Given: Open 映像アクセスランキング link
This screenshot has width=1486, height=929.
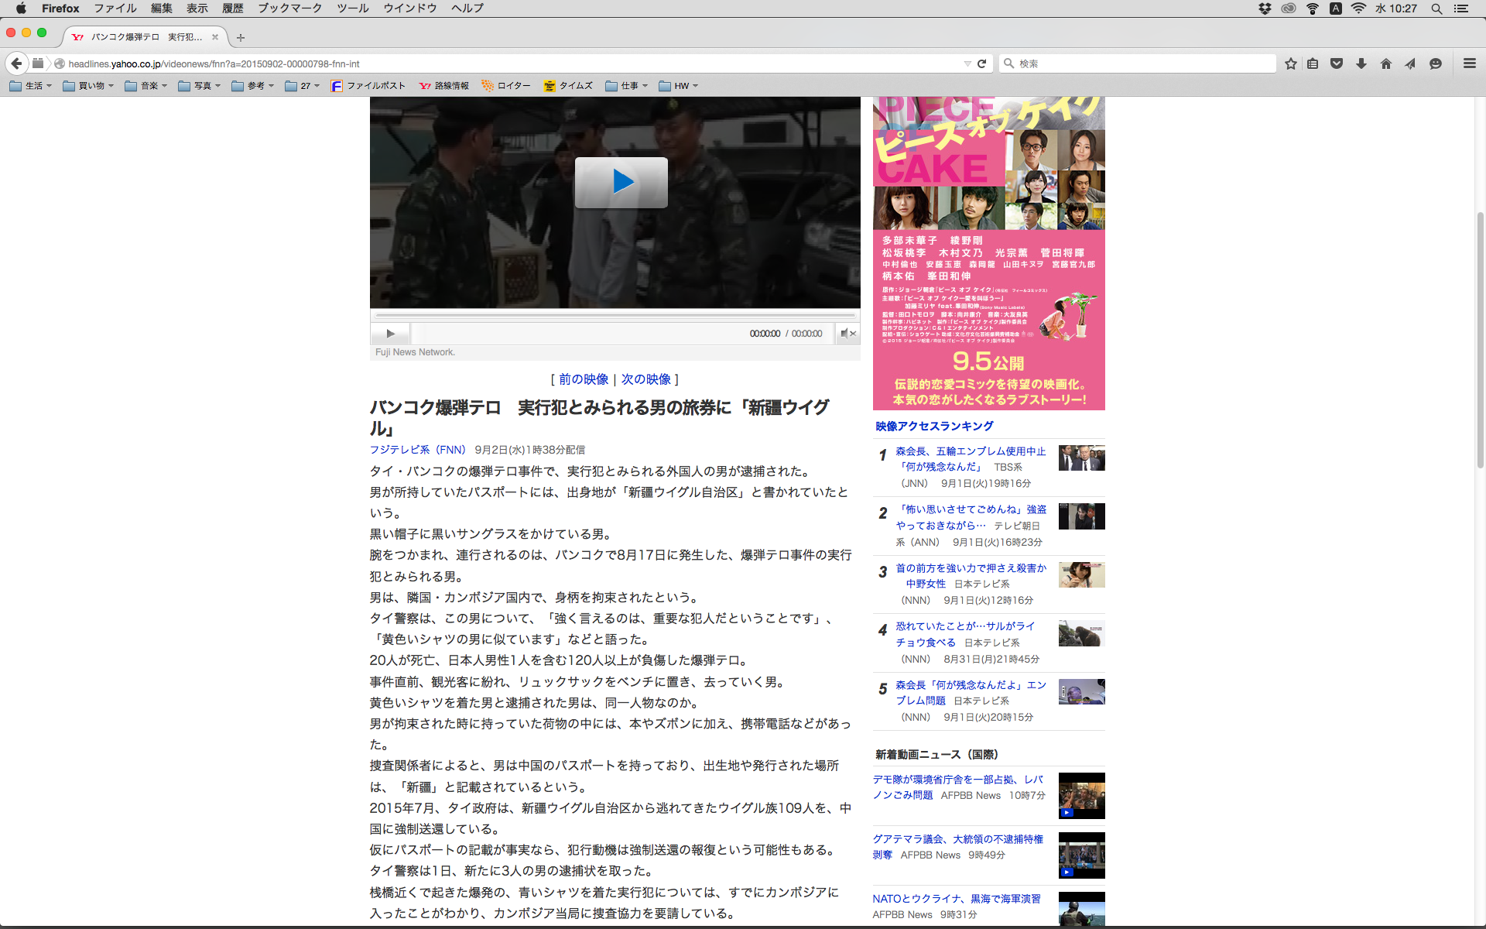Looking at the screenshot, I should click(934, 426).
